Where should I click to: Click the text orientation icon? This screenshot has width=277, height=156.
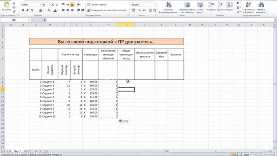(x=78, y=5)
